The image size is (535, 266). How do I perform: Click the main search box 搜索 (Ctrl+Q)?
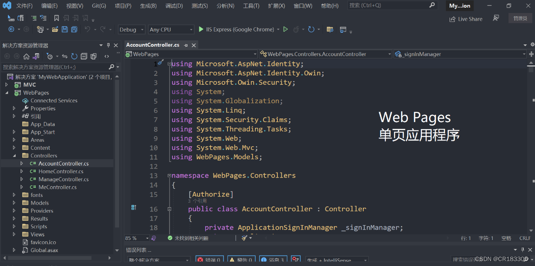392,5
